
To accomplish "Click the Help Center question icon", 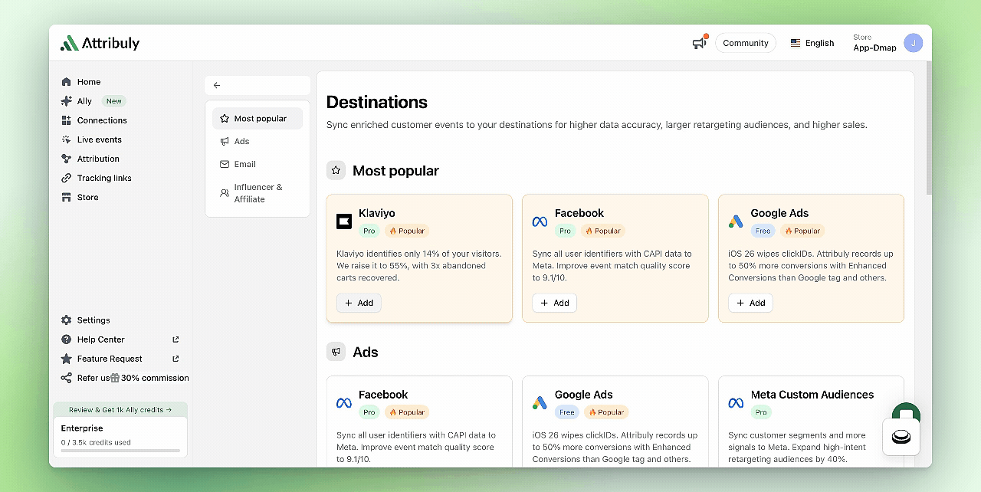I will point(67,339).
